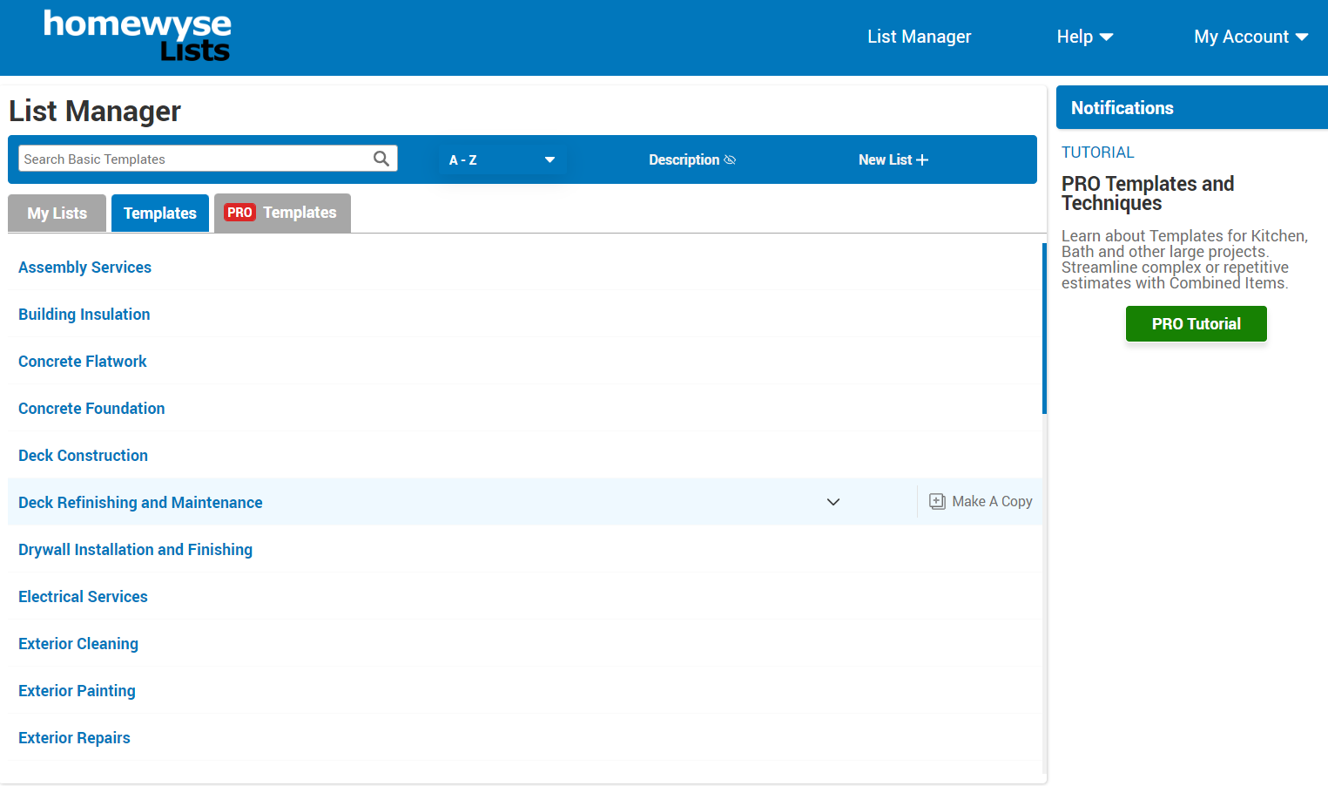Open the Help dropdown menu
The height and width of the screenshot is (786, 1328).
[1084, 37]
